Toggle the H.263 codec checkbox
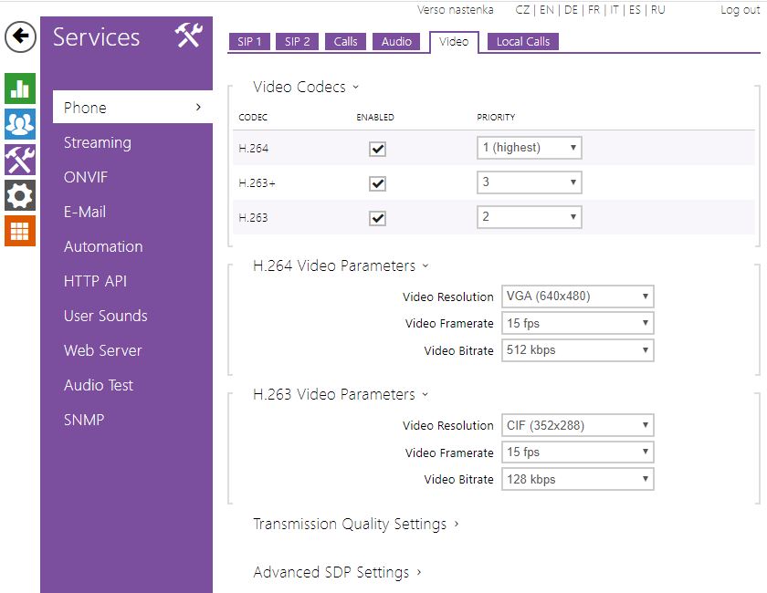The width and height of the screenshot is (767, 593). [377, 218]
